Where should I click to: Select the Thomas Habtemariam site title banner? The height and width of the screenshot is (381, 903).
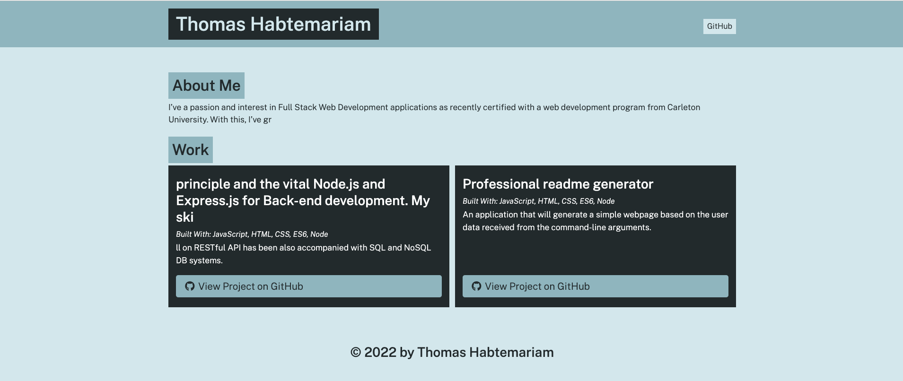pyautogui.click(x=273, y=24)
